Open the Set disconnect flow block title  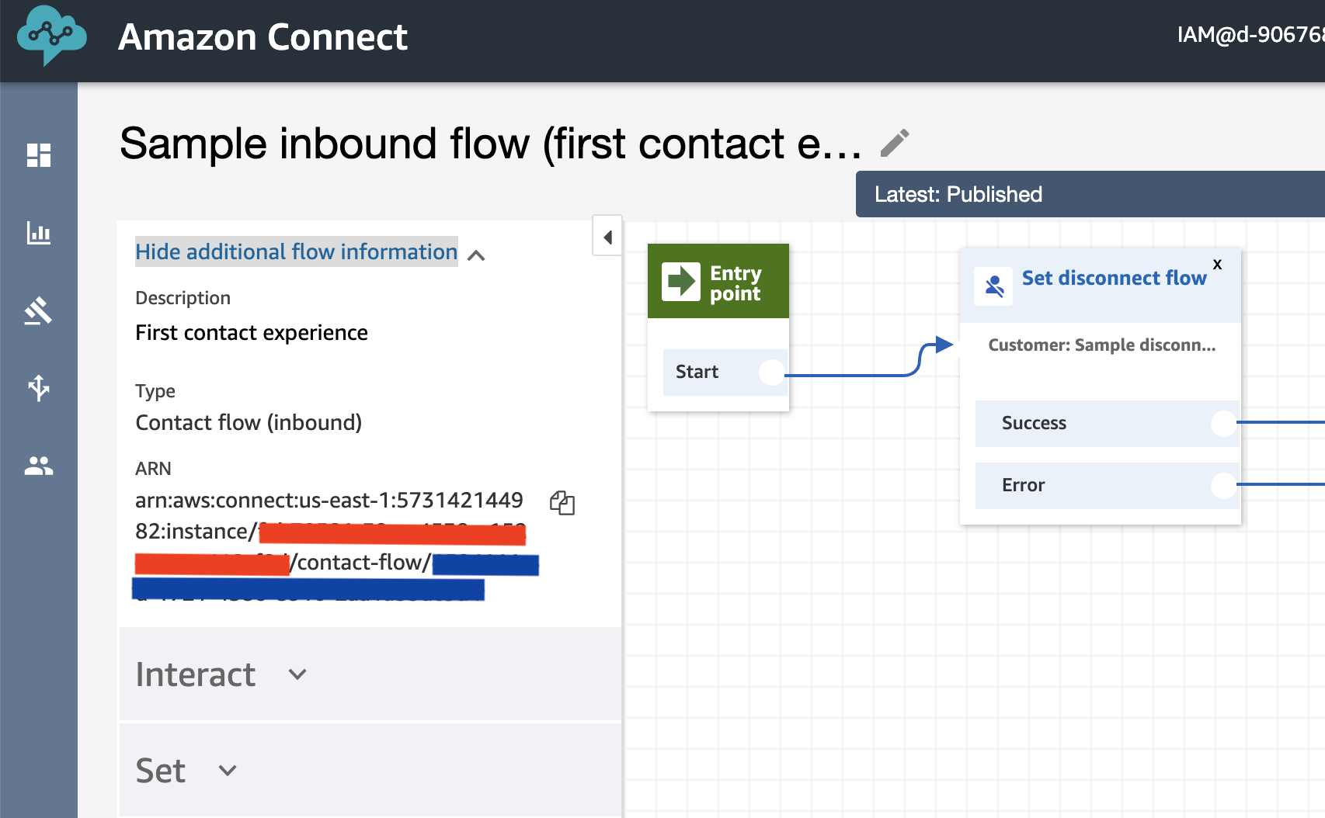[x=1114, y=278]
